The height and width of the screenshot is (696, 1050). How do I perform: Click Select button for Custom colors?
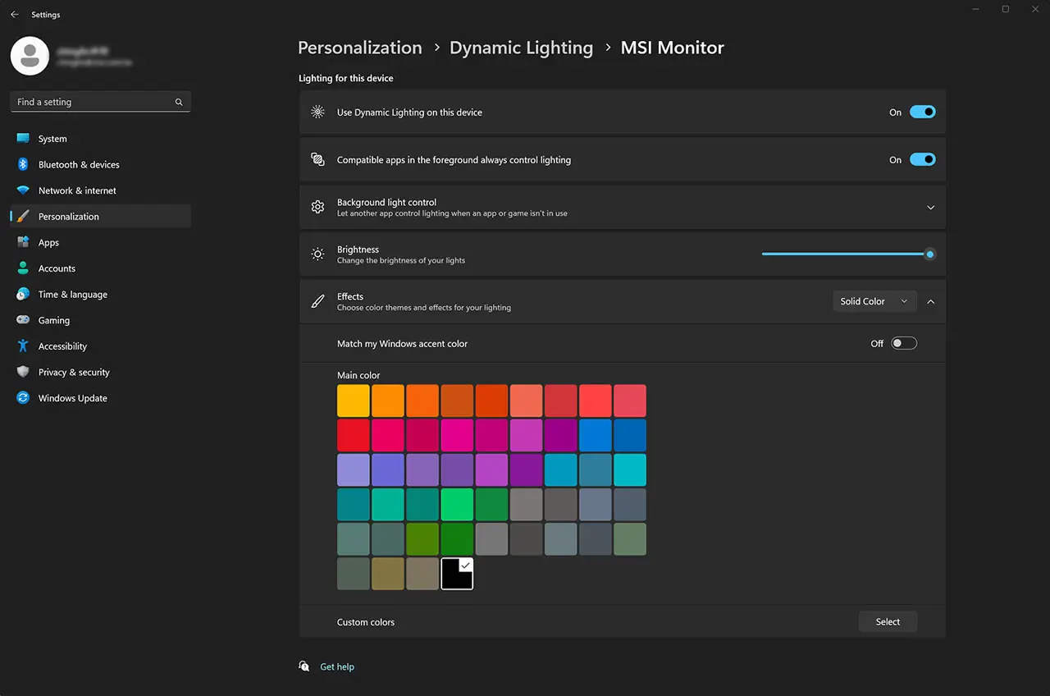coord(888,622)
